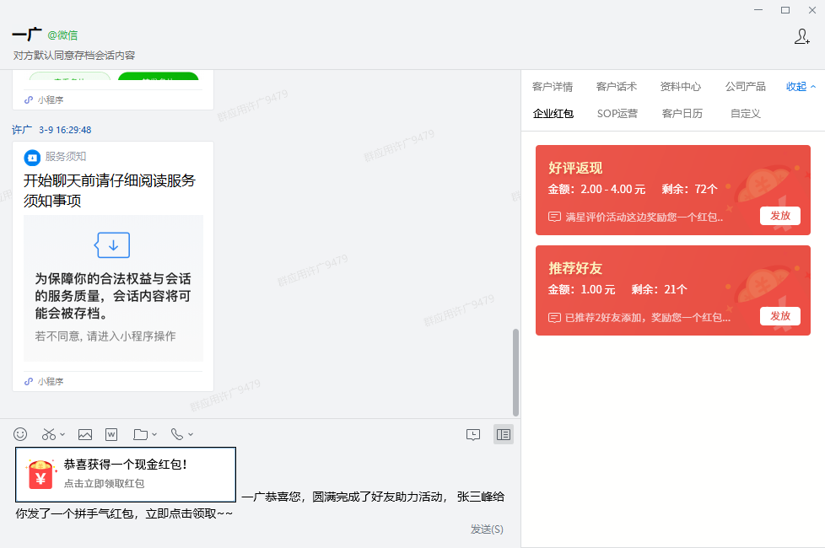Viewport: 825px width, 548px height.
Task: Expand screenshot options dropdown arrow
Action: pos(63,435)
